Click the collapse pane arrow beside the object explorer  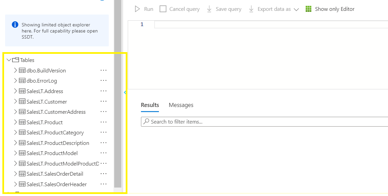[125, 92]
